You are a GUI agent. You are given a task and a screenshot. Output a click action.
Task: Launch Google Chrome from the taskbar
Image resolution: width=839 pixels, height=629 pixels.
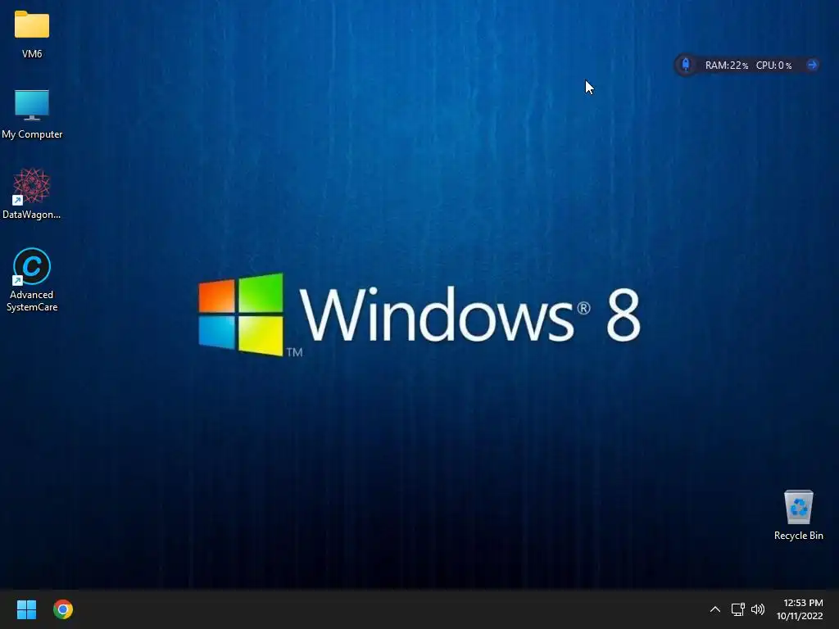63,609
